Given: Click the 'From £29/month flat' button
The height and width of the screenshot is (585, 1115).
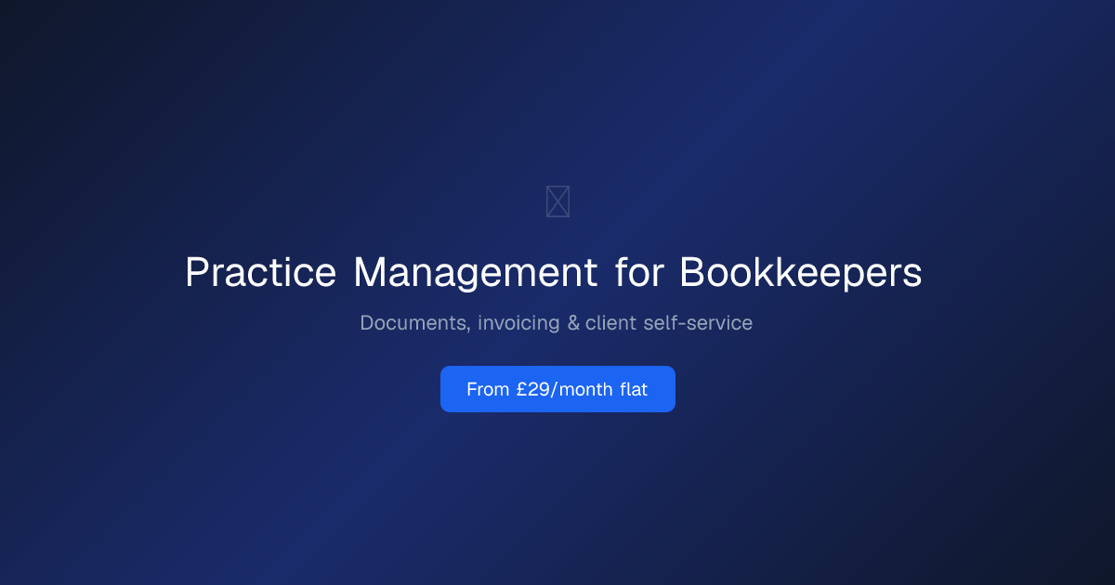Looking at the screenshot, I should pyautogui.click(x=557, y=389).
